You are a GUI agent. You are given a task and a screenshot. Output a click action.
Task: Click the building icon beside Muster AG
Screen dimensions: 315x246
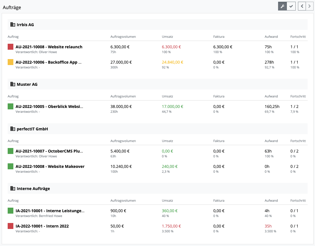(x=13, y=84)
